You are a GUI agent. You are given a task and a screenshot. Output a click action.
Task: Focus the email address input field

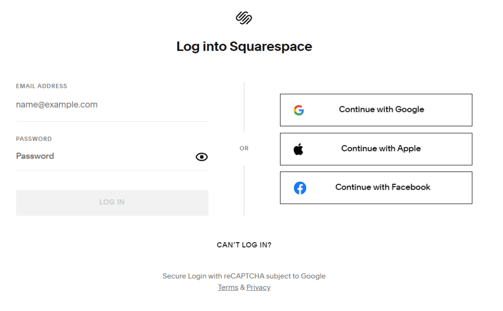tap(112, 105)
